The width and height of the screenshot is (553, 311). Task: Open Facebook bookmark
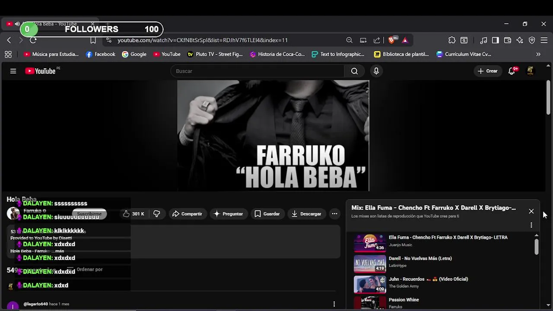click(x=101, y=54)
